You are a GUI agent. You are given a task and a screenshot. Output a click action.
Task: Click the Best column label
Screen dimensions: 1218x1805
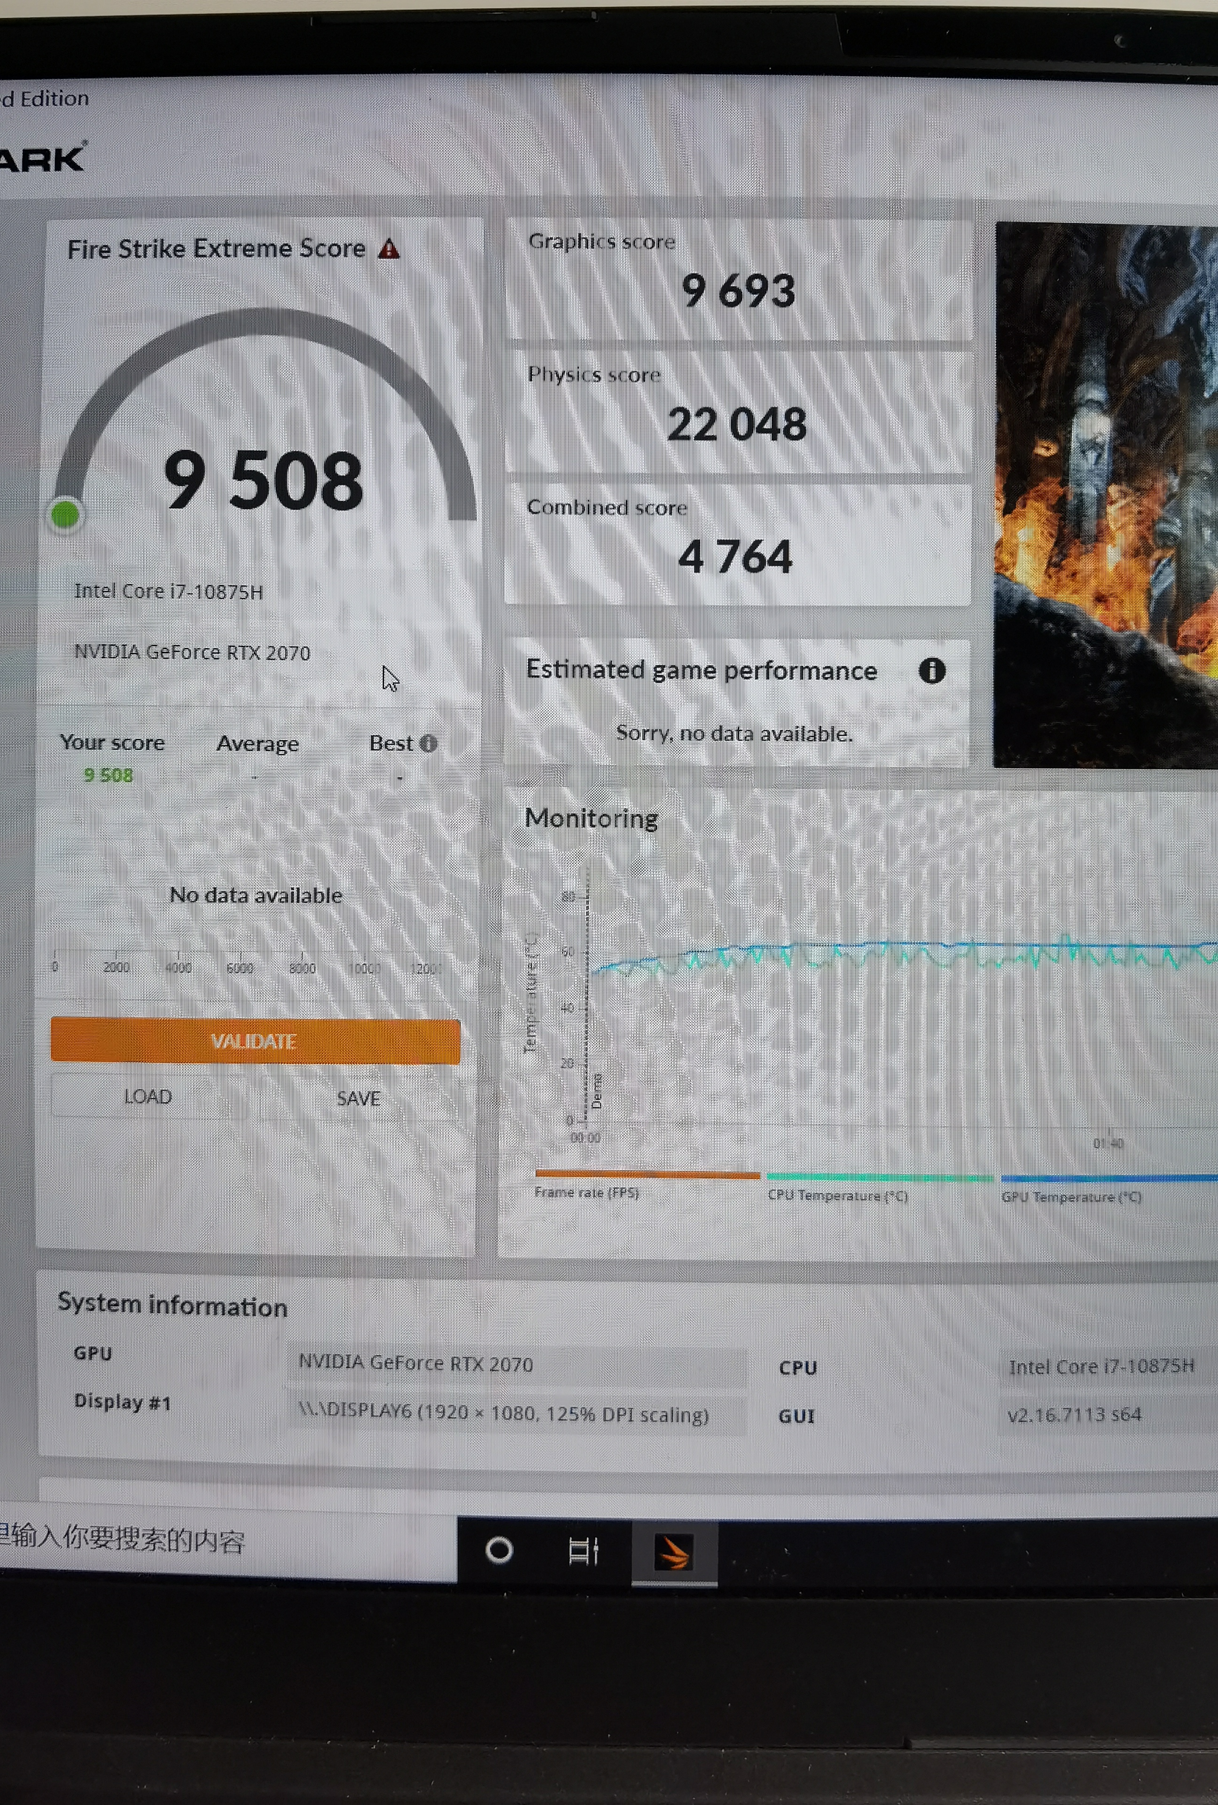tap(391, 743)
